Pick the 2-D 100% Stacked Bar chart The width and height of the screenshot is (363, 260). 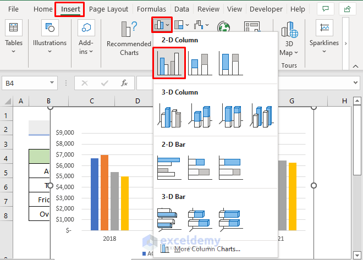[230, 168]
